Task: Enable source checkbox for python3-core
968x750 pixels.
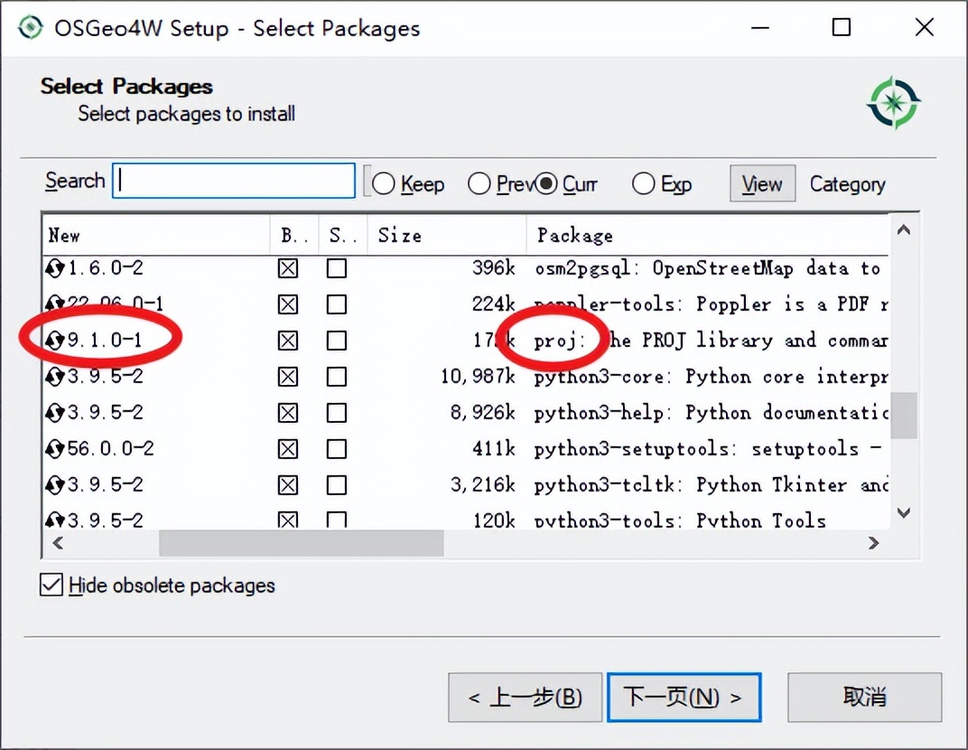Action: click(x=337, y=377)
